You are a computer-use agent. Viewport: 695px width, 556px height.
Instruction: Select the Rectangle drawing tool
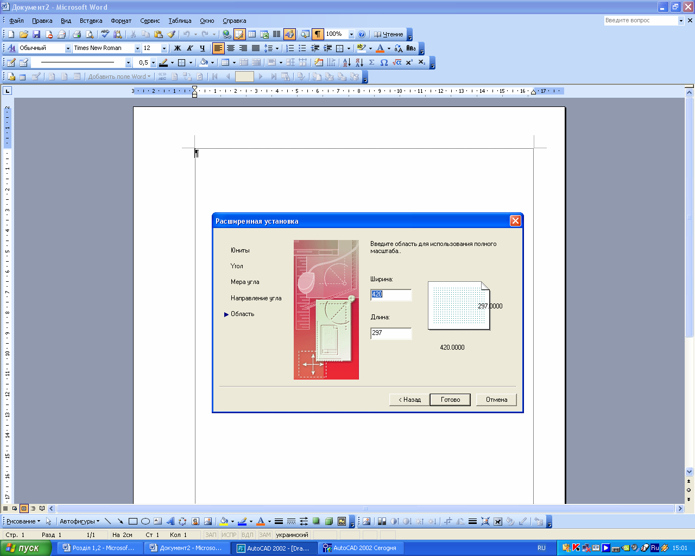(132, 521)
